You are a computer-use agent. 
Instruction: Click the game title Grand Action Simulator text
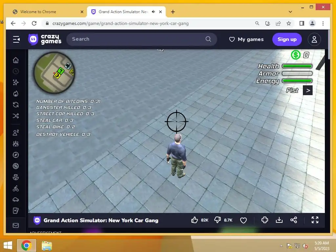[101, 220]
